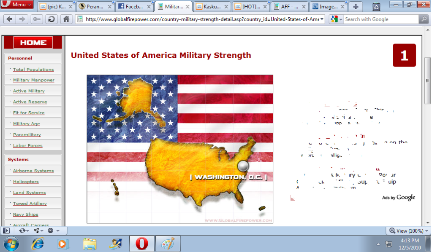Launch Internet Explorer from taskbar
The width and height of the screenshot is (432, 252).
coord(38,244)
